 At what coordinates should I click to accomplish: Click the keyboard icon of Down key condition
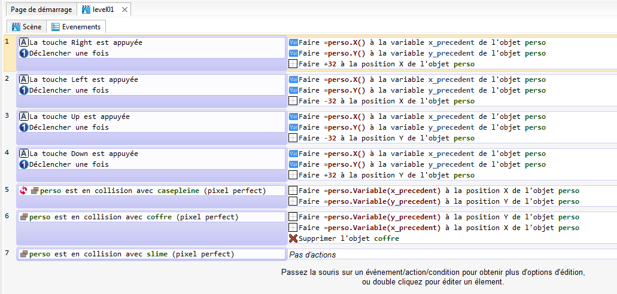coord(23,154)
